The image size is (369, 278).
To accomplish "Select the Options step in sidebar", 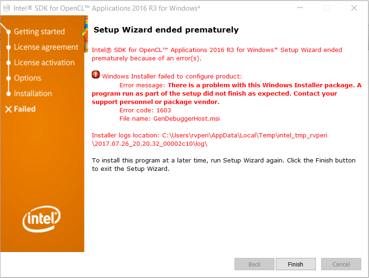I will pos(27,78).
